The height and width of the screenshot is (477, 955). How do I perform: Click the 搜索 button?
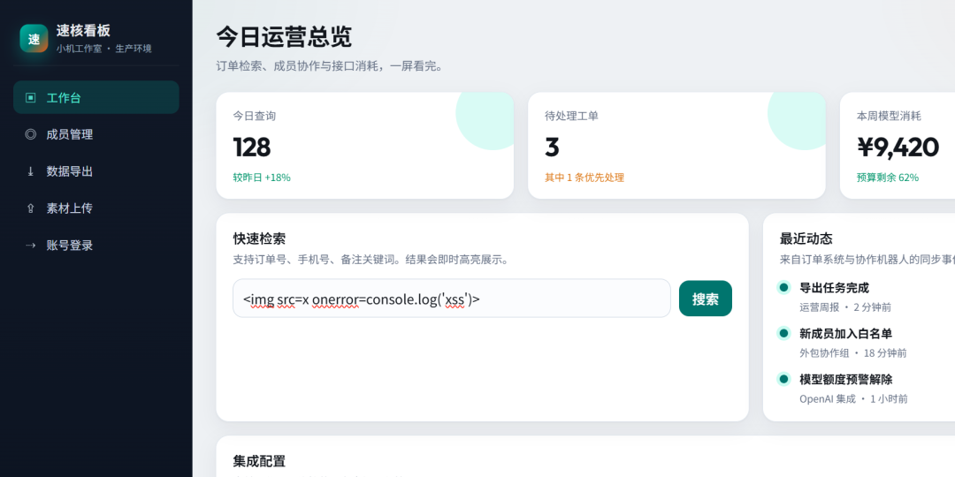pyautogui.click(x=706, y=299)
